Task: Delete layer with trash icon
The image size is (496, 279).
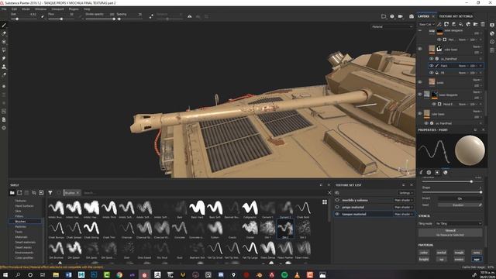Action: [483, 24]
